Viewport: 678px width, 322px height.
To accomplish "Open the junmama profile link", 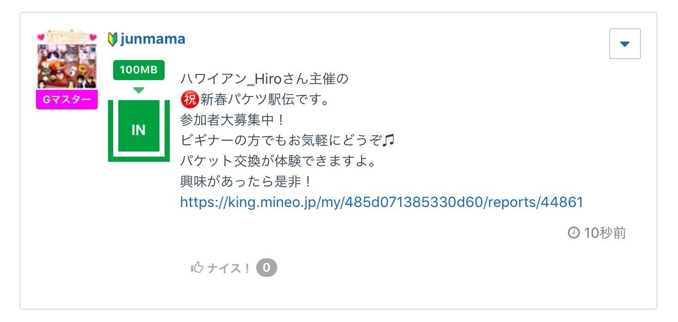I will click(152, 39).
